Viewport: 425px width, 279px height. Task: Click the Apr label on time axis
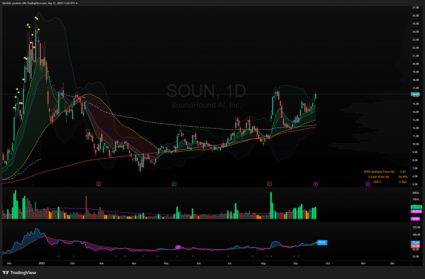coord(134,263)
